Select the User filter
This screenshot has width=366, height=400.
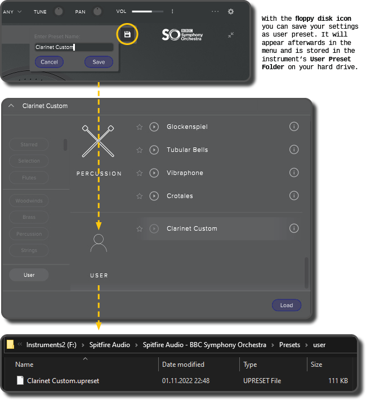tap(29, 275)
